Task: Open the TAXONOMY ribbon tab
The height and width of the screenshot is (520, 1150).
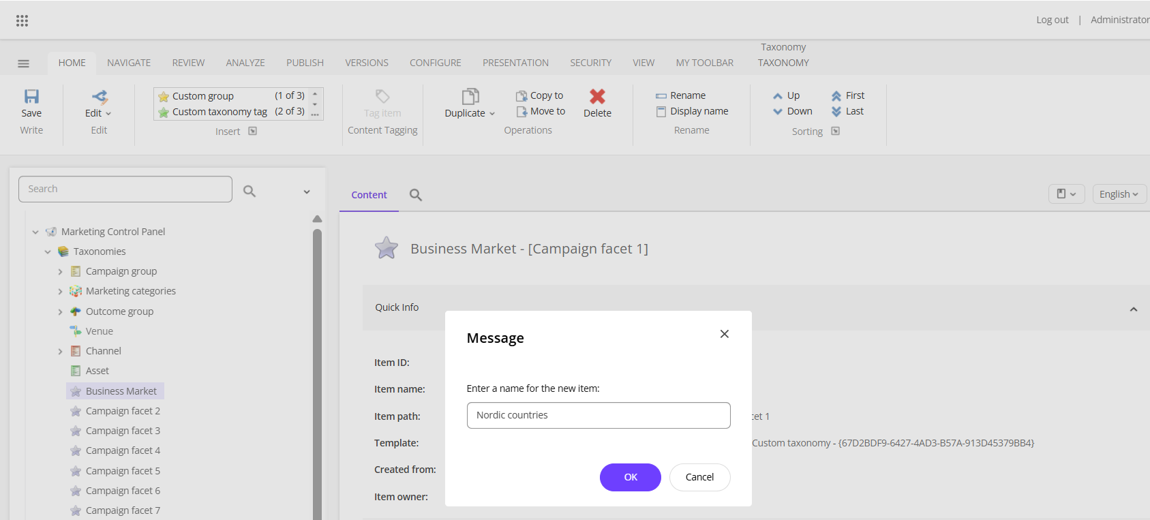Action: pyautogui.click(x=783, y=63)
